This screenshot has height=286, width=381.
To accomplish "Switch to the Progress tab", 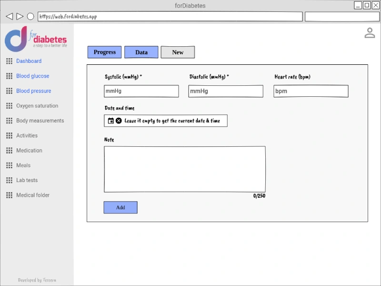I will 104,52.
